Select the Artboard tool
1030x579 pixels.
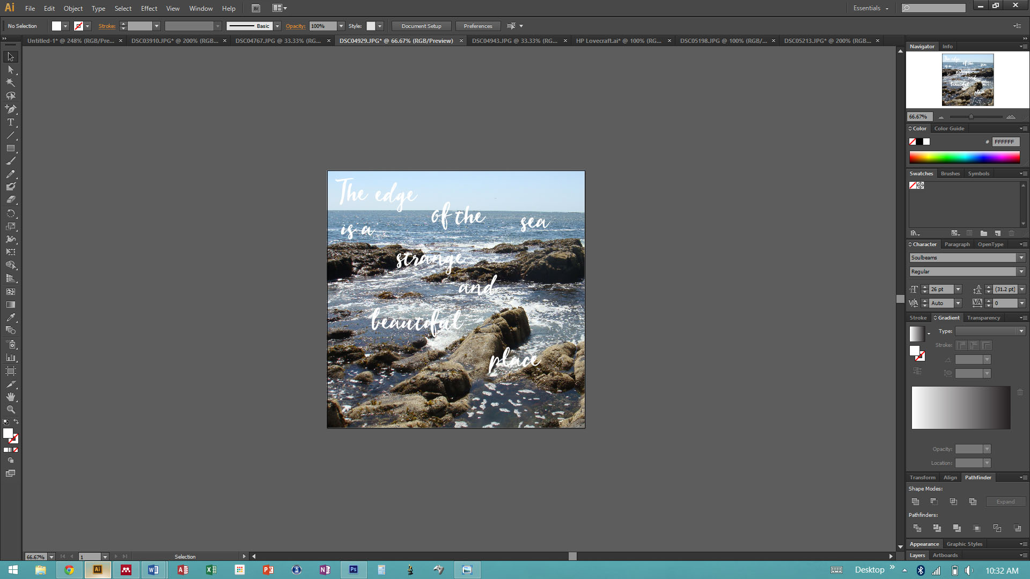pyautogui.click(x=11, y=371)
